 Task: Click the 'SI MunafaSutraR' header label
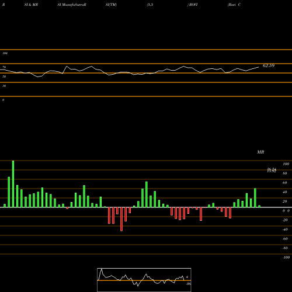[x=72, y=5]
